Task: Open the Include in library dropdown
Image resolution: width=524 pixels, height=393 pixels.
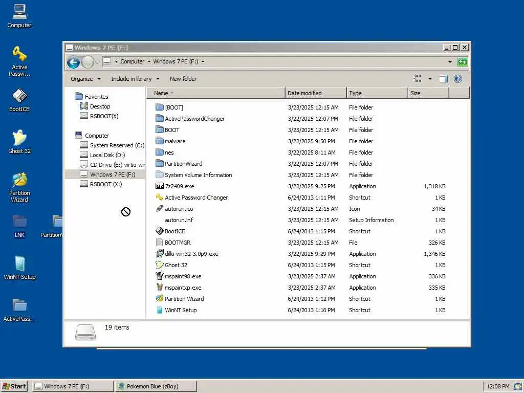Action: coord(135,79)
